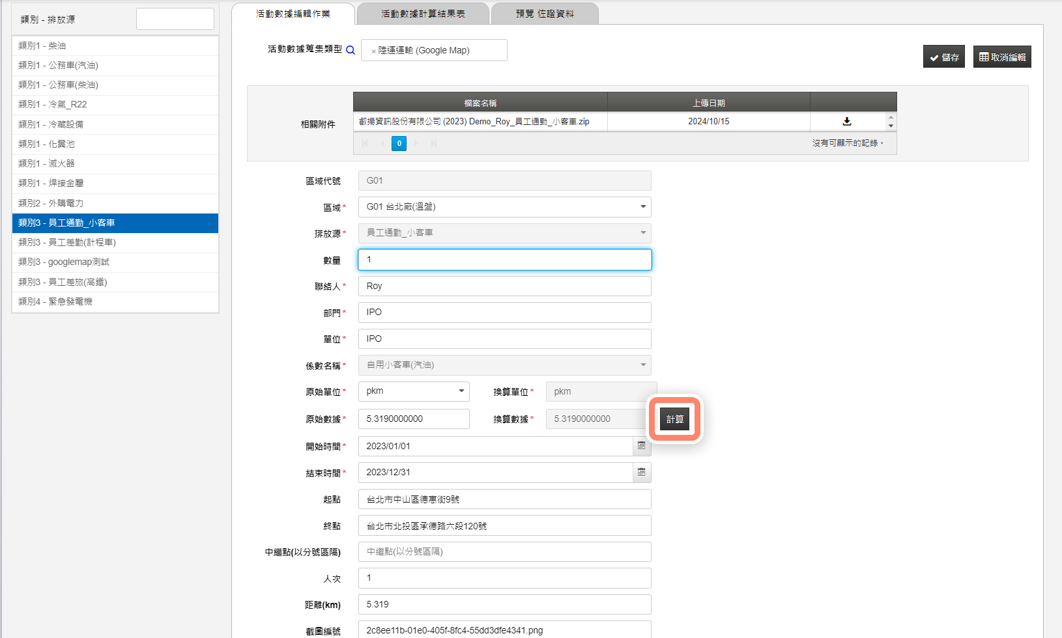This screenshot has width=1062, height=638.
Task: Go to first page of attachments
Action: pos(365,143)
